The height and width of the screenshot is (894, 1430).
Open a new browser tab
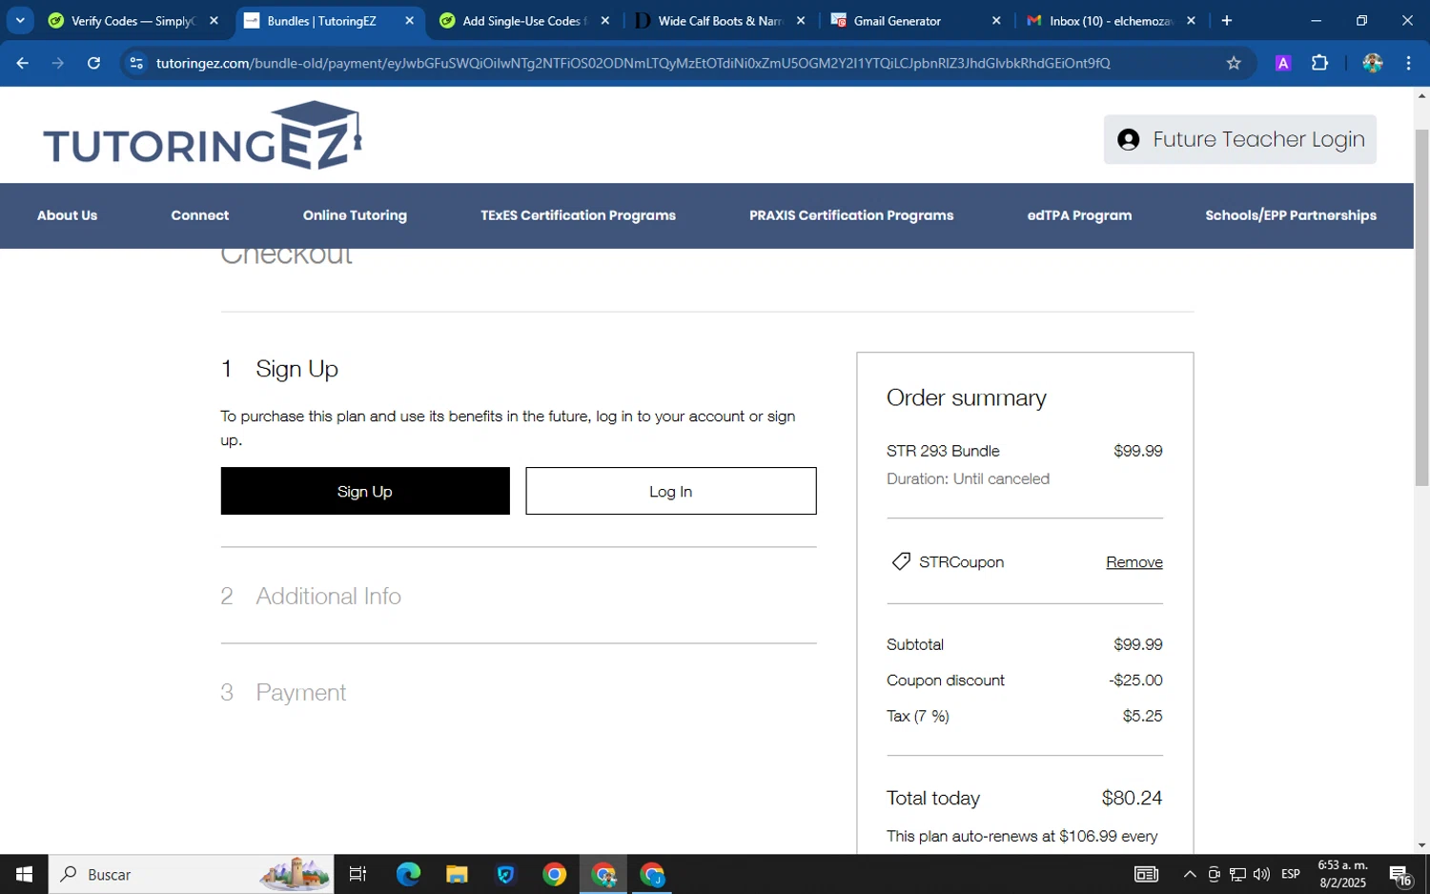[x=1227, y=20]
